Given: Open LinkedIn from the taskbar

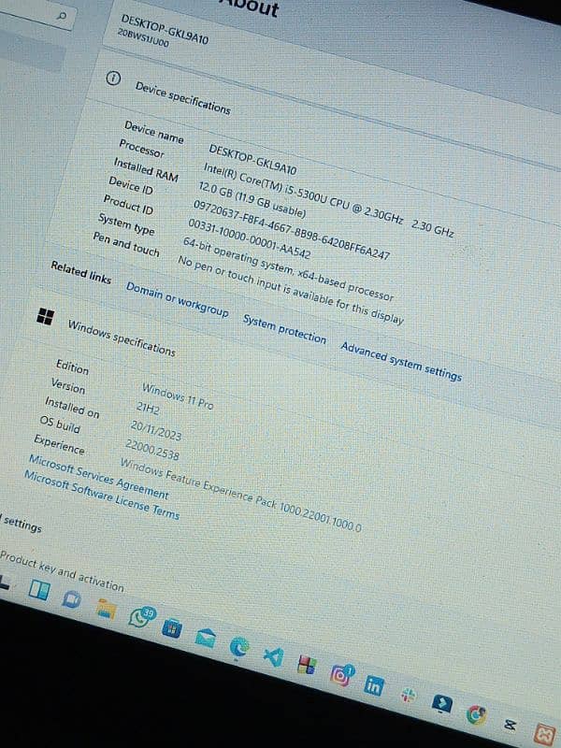Looking at the screenshot, I should click(x=373, y=685).
